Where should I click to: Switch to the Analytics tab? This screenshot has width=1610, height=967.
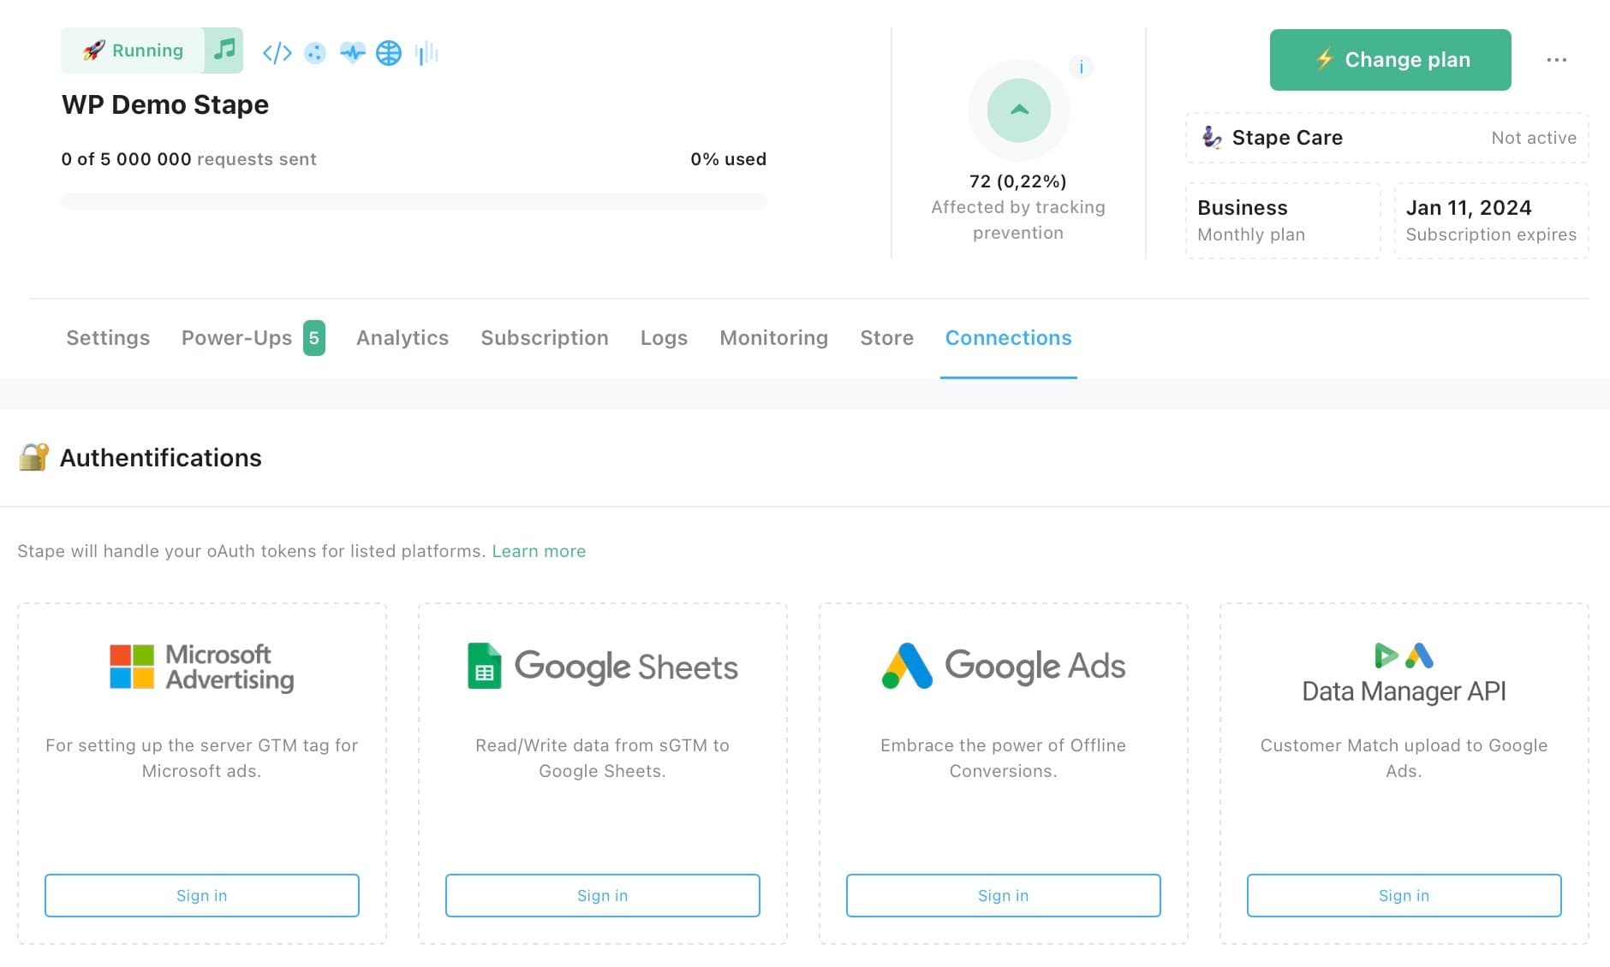[402, 338]
